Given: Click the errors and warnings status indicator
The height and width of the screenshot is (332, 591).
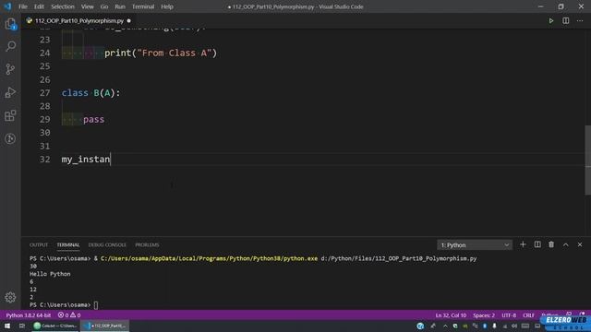Looking at the screenshot, I should 69,315.
